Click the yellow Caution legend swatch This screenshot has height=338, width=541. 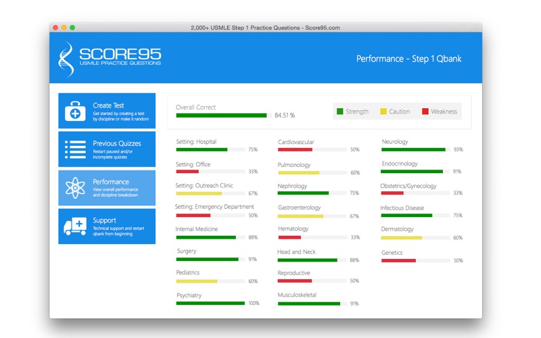[x=383, y=112]
